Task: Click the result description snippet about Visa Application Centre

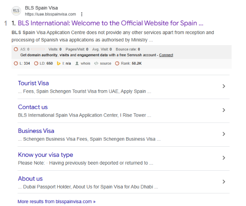Action: tap(113, 36)
